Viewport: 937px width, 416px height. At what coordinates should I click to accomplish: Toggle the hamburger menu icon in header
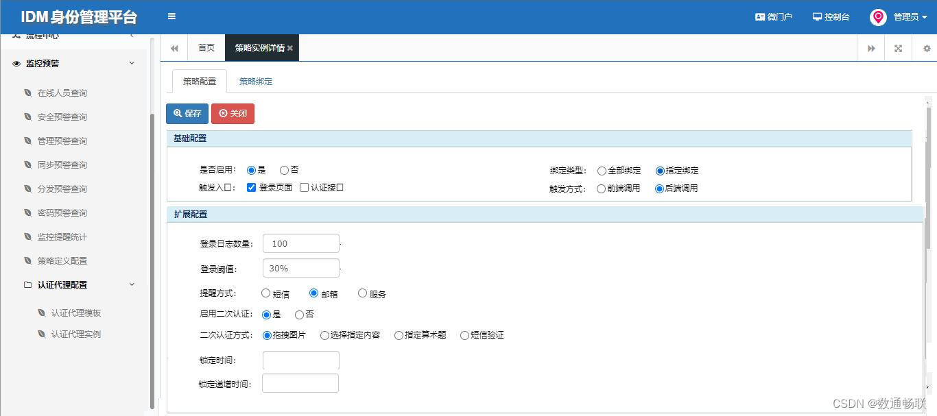click(171, 16)
